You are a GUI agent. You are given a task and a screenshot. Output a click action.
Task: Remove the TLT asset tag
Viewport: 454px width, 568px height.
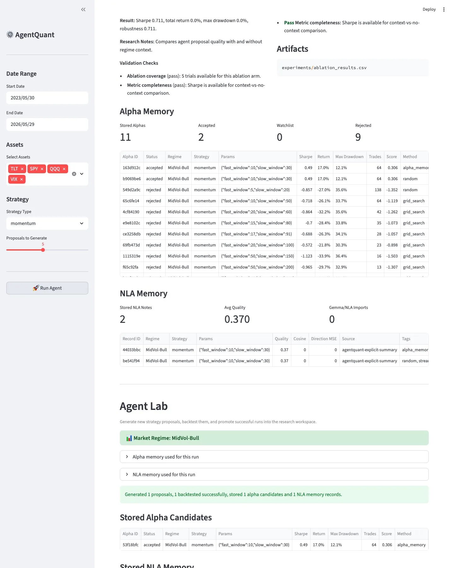click(x=22, y=169)
